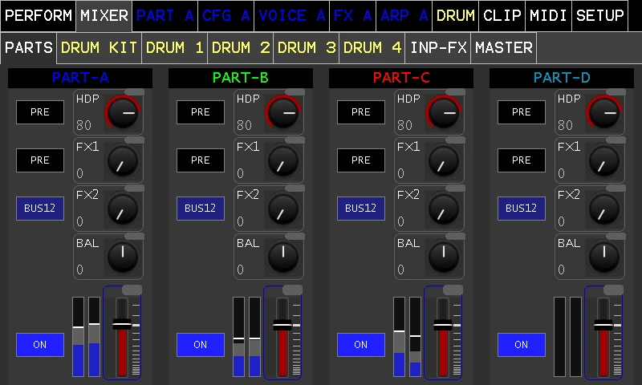
Task: Select the PART-D channel header
Action: tap(562, 78)
